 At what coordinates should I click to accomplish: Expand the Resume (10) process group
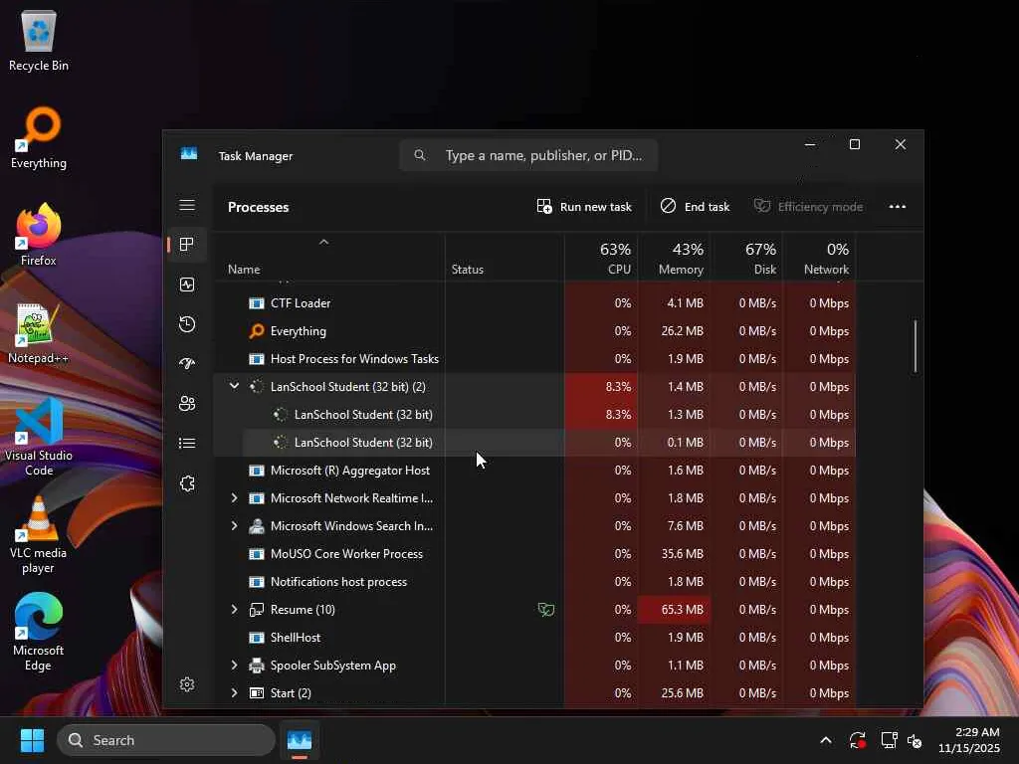click(235, 610)
